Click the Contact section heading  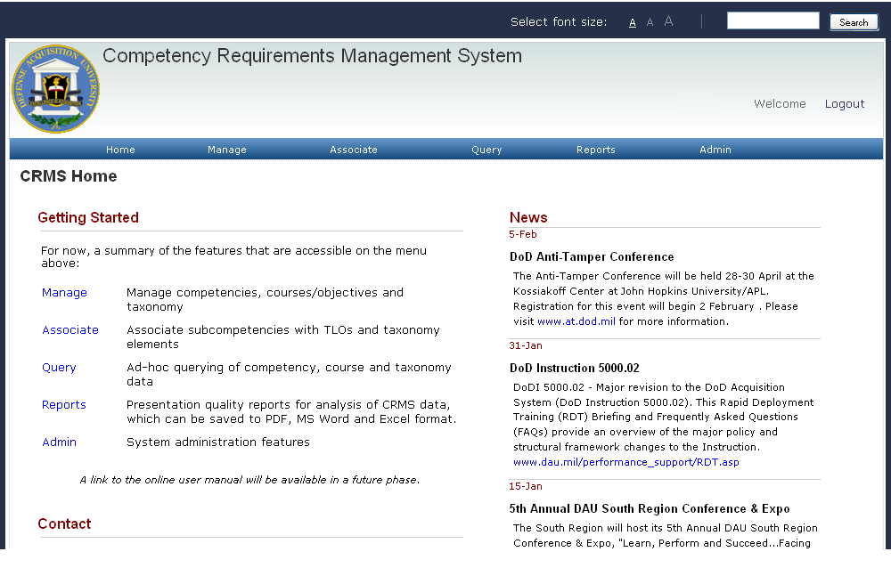[64, 523]
